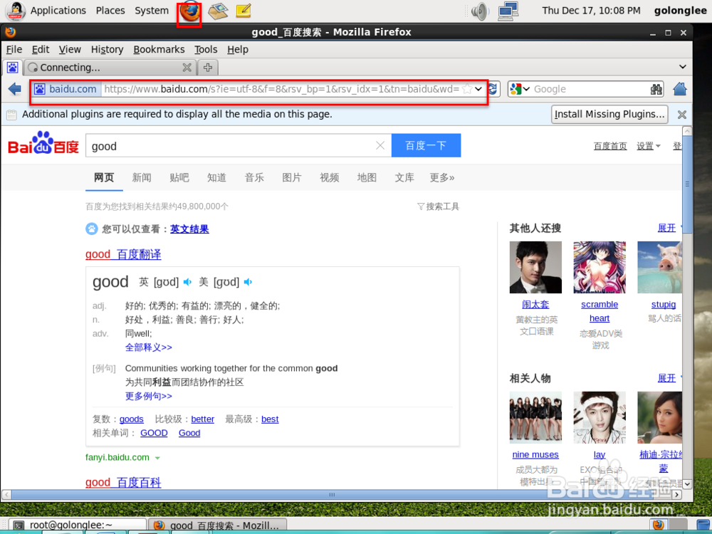The height and width of the screenshot is (534, 712).
Task: Open the Places menu
Action: coord(110,11)
